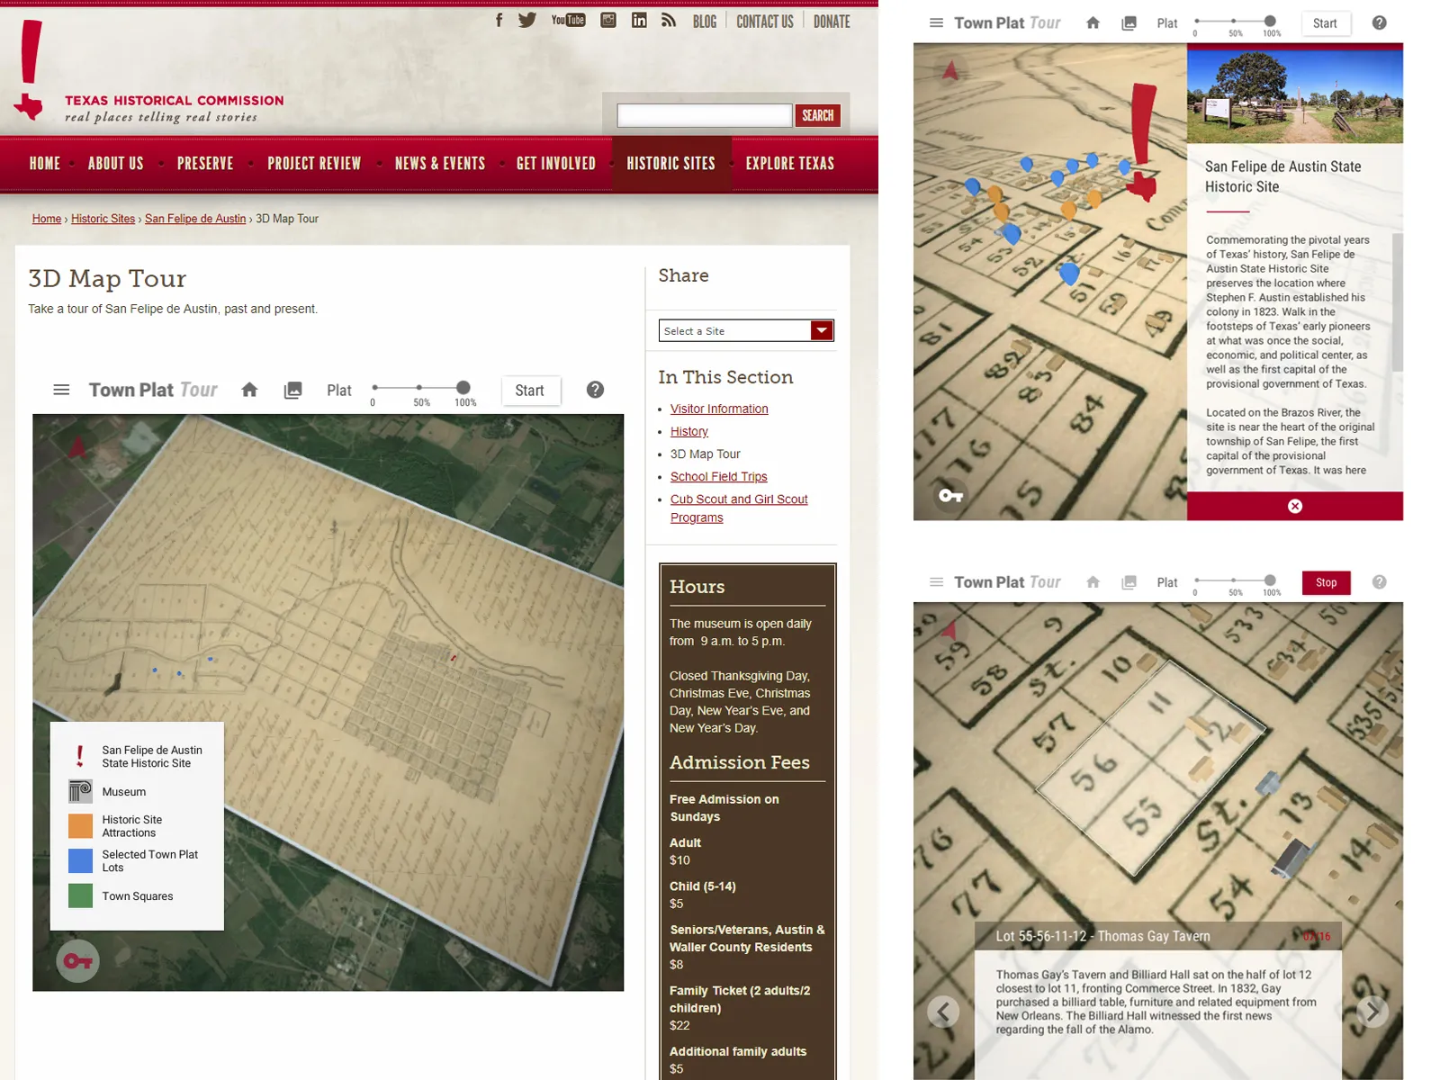This screenshot has height=1080, width=1440.
Task: Open the Get Involved navigation tab
Action: [555, 164]
